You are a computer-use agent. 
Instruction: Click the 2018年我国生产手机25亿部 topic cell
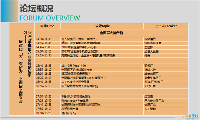tap(102, 47)
